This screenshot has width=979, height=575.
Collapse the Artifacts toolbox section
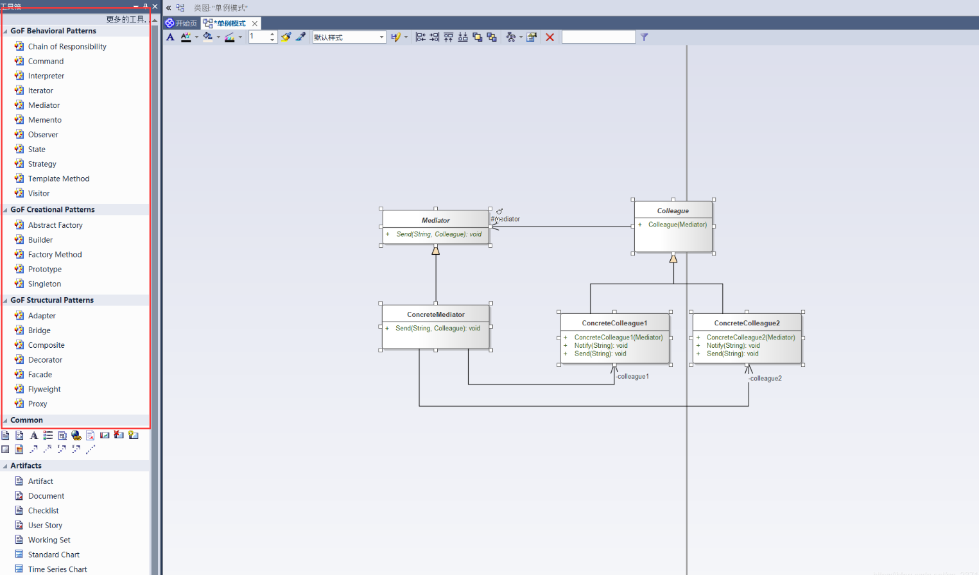click(x=6, y=466)
